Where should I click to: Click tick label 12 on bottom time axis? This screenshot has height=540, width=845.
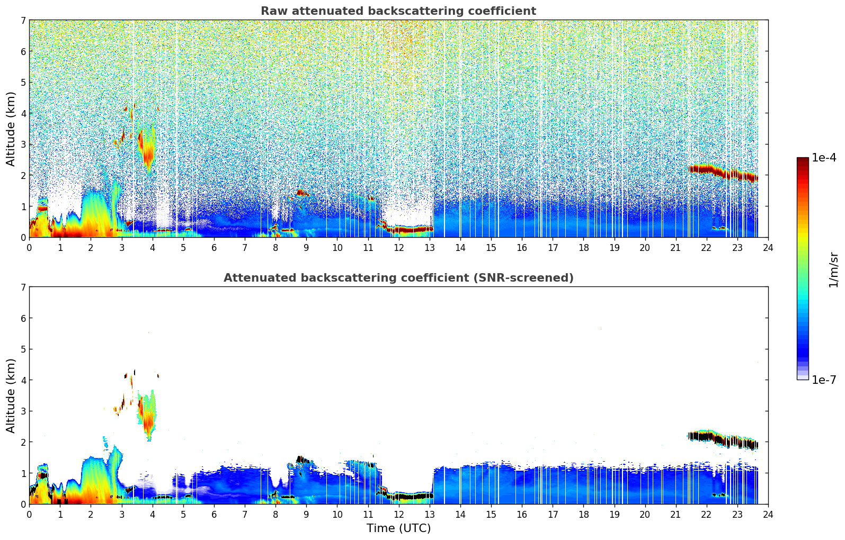(x=398, y=514)
